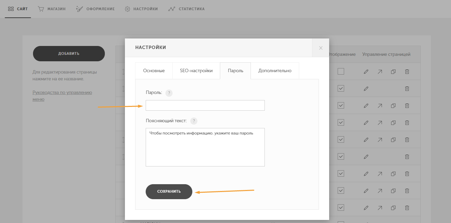Screen dimensions: 451x223
Task: Open the Руководства по управлению меню link
Action: tap(62, 96)
